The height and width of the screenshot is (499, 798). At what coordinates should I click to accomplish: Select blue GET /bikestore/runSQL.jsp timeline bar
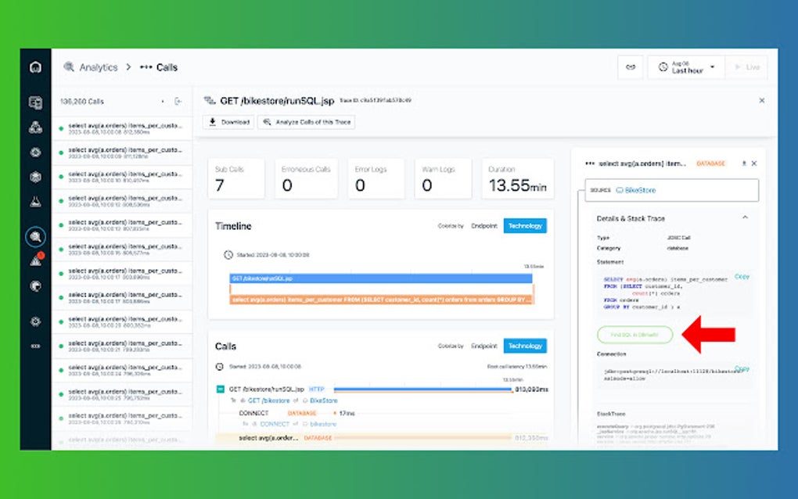click(x=381, y=278)
